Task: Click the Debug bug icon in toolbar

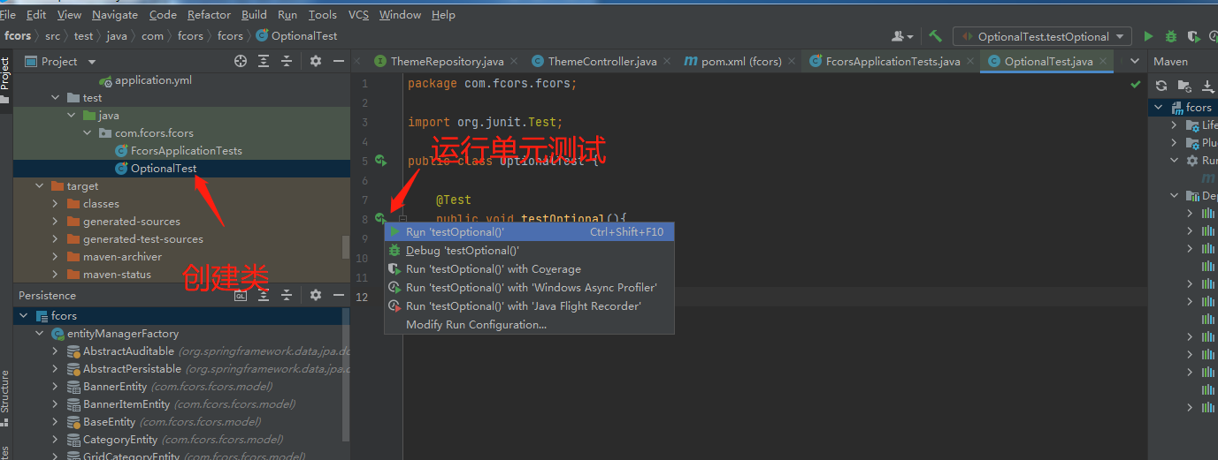Action: [x=1171, y=36]
